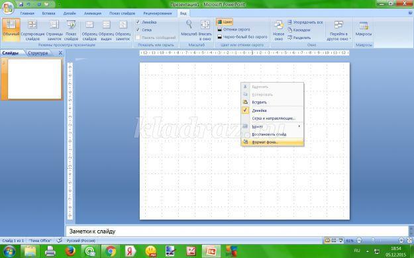414x258 pixels.
Task: Switch to Notes Page view icon
Action: (x=54, y=30)
